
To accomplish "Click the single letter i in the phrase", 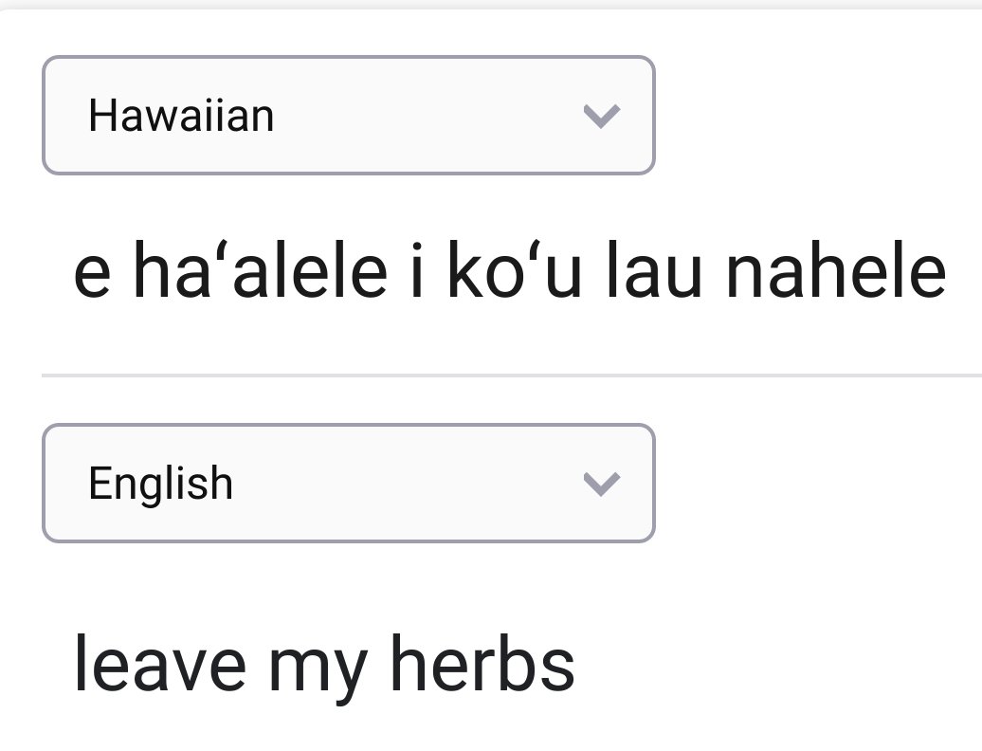I will pyautogui.click(x=418, y=270).
